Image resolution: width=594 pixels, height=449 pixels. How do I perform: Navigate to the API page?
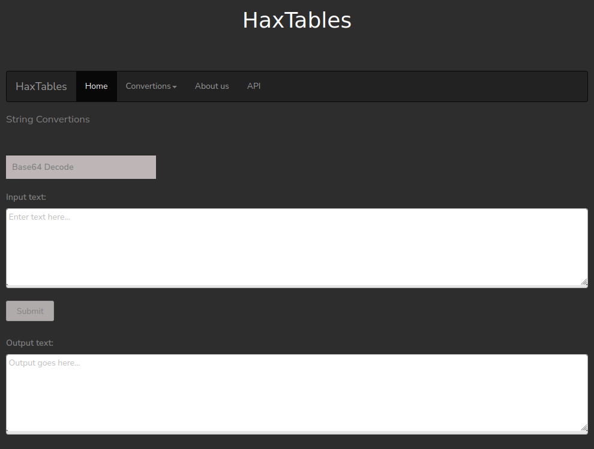click(x=254, y=86)
